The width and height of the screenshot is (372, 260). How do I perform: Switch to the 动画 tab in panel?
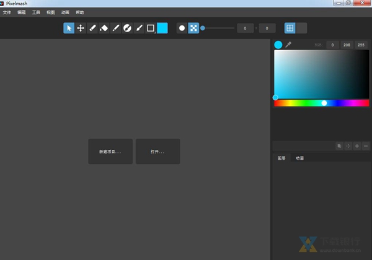point(299,158)
